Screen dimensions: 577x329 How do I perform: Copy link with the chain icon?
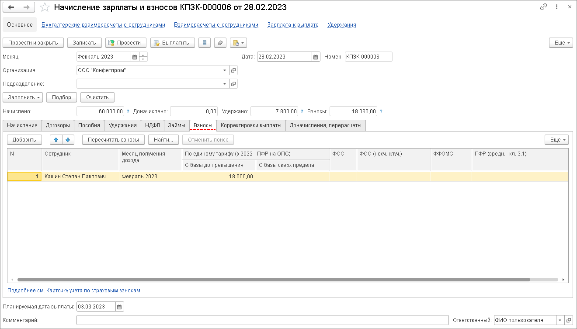[x=543, y=7]
